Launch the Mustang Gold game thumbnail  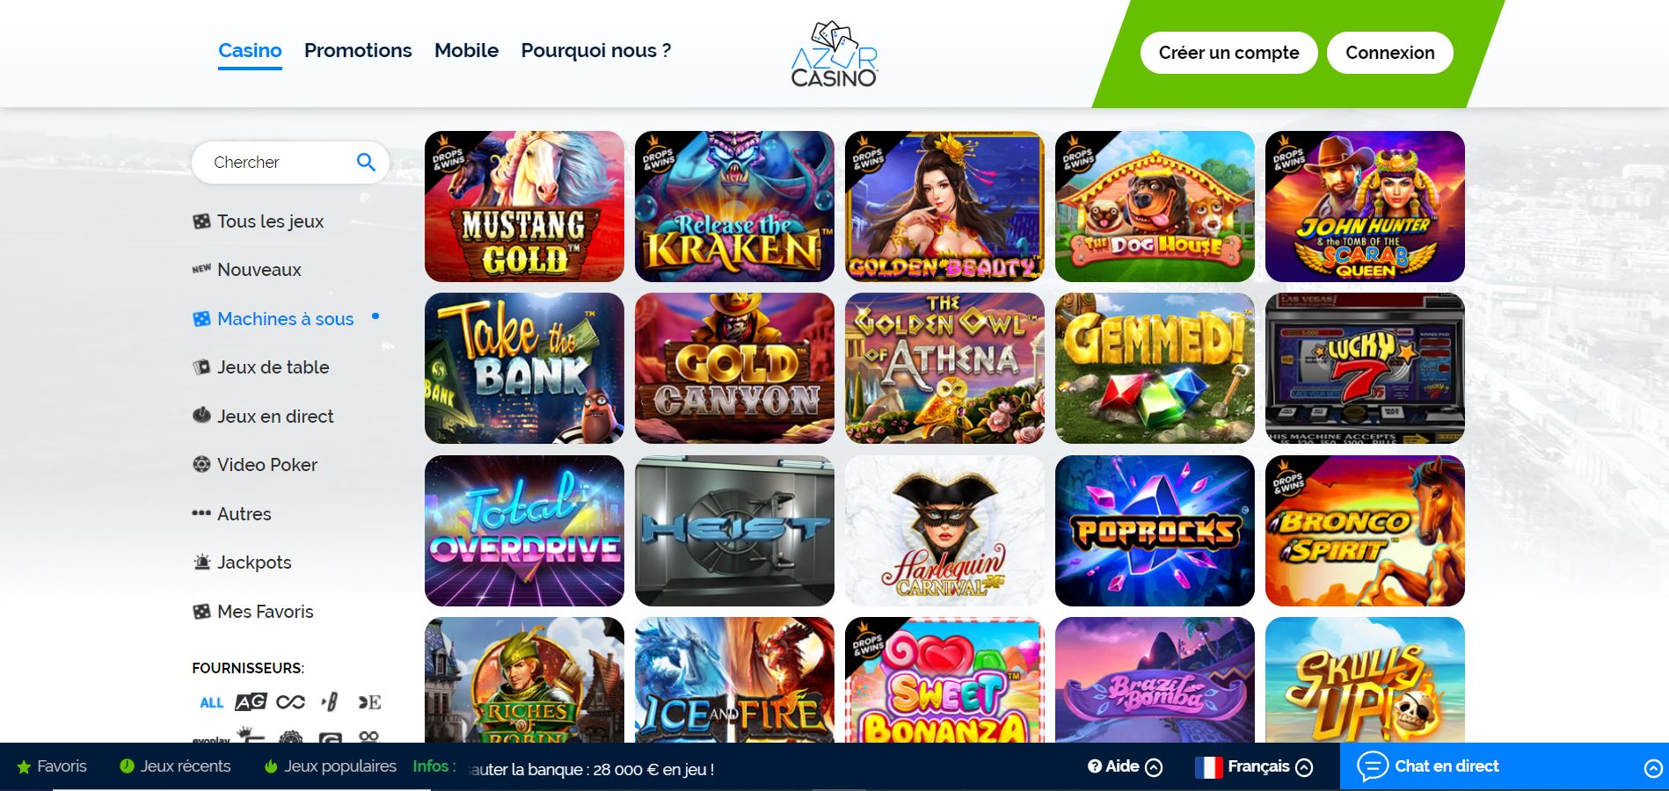pyautogui.click(x=524, y=207)
